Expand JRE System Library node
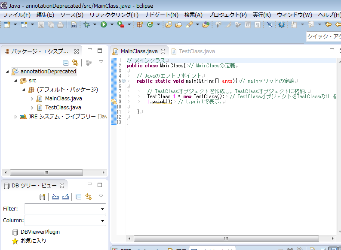 [15, 117]
